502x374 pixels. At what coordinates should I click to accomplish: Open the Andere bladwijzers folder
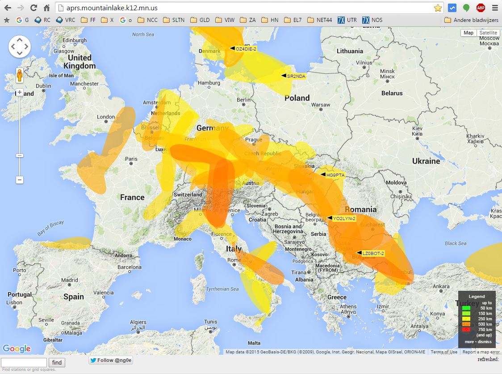pos(472,20)
